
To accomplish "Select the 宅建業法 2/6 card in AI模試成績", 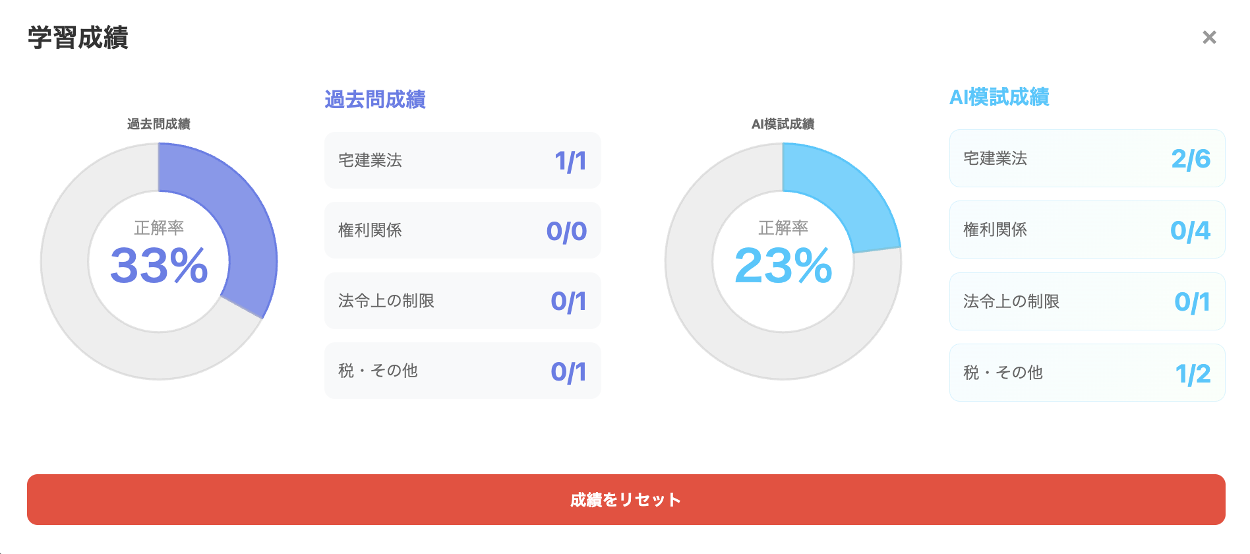I will coord(1086,158).
